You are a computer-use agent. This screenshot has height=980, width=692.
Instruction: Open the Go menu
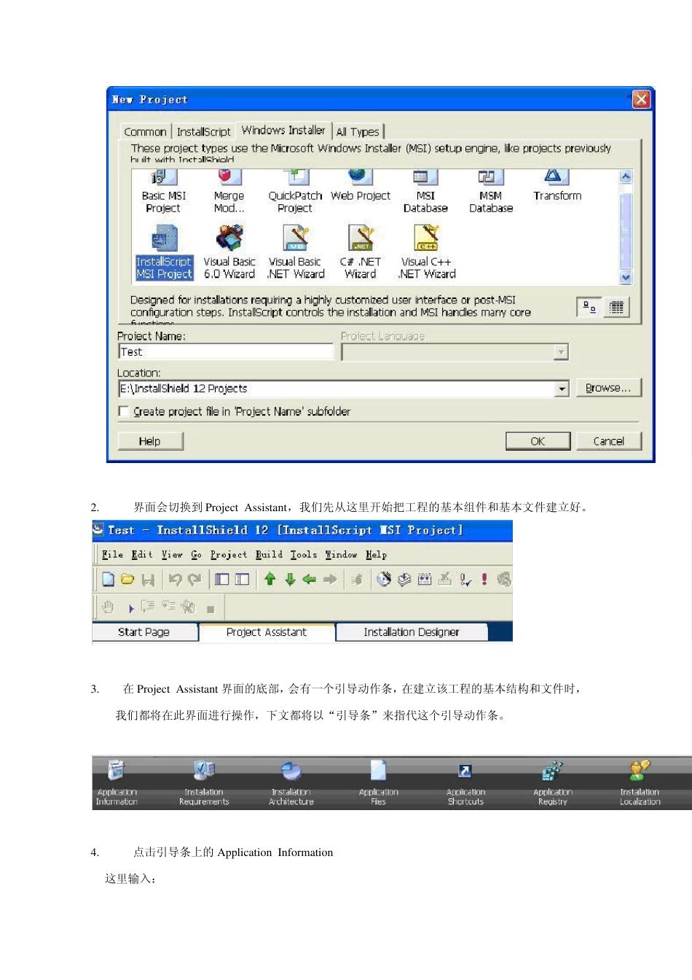(x=197, y=555)
